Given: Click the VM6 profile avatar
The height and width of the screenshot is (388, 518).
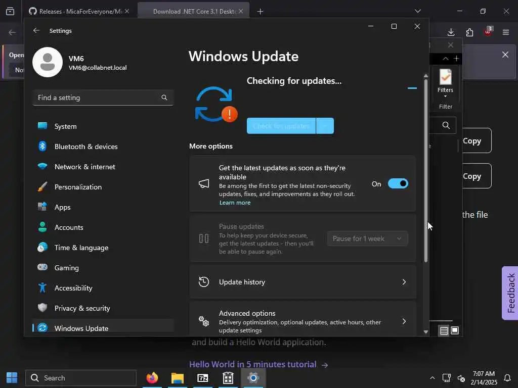Looking at the screenshot, I should (48, 62).
